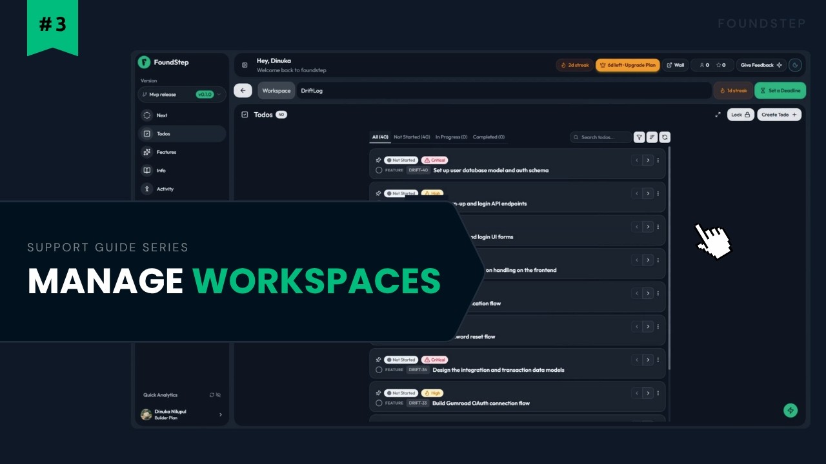Refresh the todo list
The image size is (826, 464).
(x=665, y=137)
